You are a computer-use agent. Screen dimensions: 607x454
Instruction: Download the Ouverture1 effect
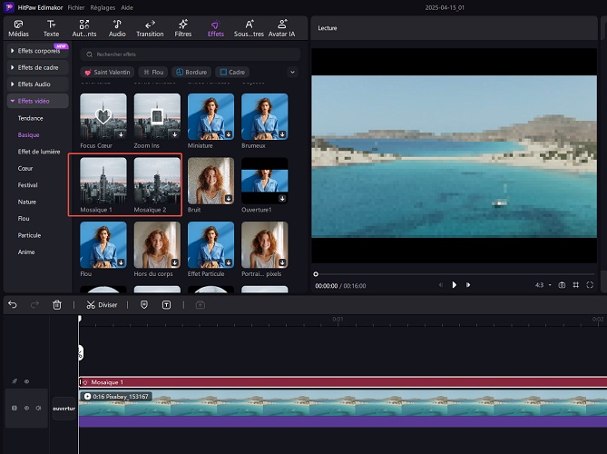click(x=282, y=198)
